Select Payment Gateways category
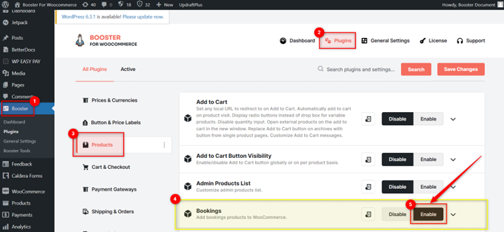Image resolution: width=504 pixels, height=232 pixels. pyautogui.click(x=109, y=189)
